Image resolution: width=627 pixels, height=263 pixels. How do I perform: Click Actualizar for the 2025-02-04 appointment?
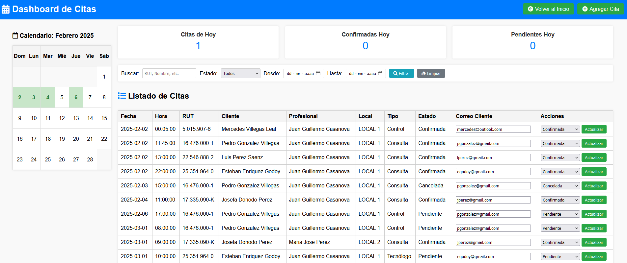(594, 200)
